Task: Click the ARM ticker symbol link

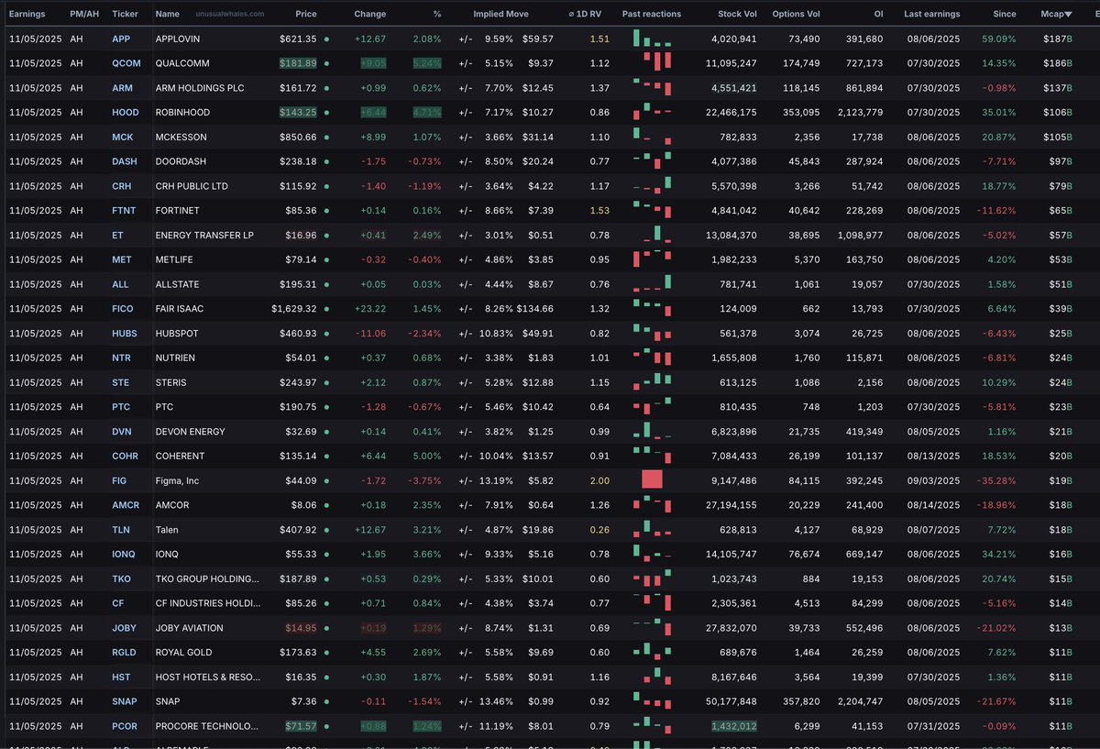Action: pyautogui.click(x=122, y=88)
